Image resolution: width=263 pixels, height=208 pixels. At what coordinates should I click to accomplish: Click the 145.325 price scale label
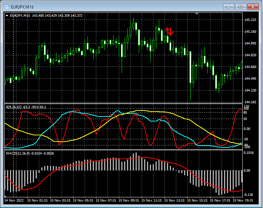(250, 20)
